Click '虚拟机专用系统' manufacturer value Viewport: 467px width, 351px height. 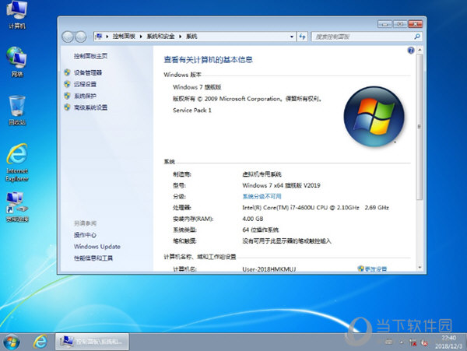(262, 174)
